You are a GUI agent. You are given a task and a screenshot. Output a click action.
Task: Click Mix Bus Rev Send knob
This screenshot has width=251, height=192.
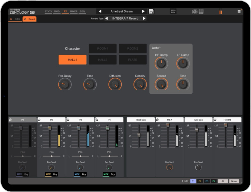pyautogui.click(x=198, y=167)
